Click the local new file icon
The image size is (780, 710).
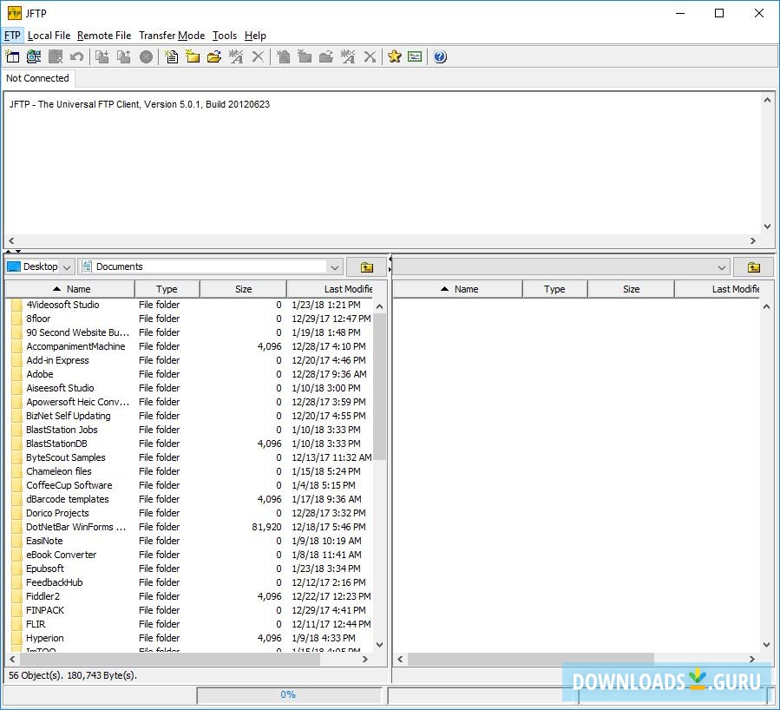coord(171,56)
